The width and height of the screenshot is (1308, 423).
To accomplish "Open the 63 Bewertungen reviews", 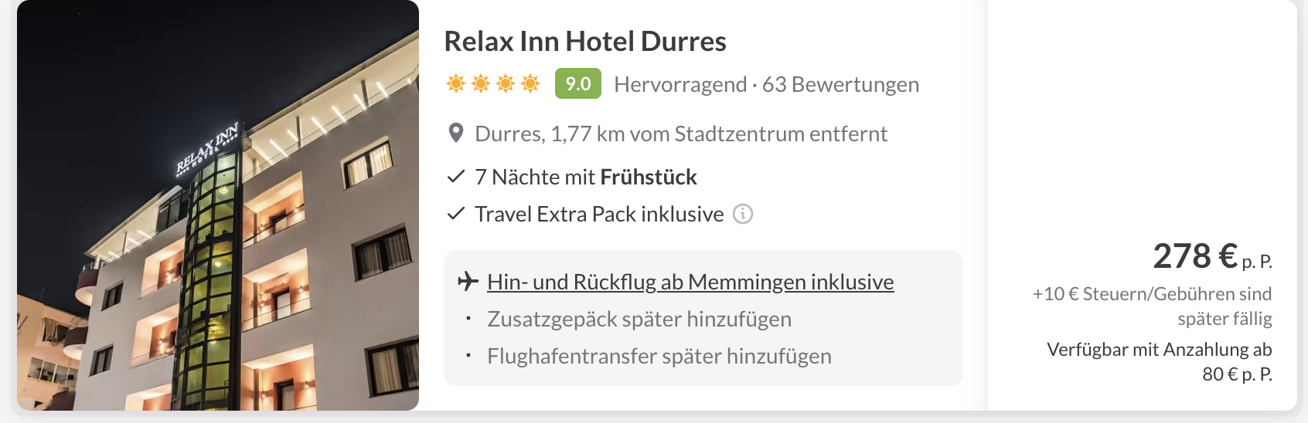I will coord(840,84).
